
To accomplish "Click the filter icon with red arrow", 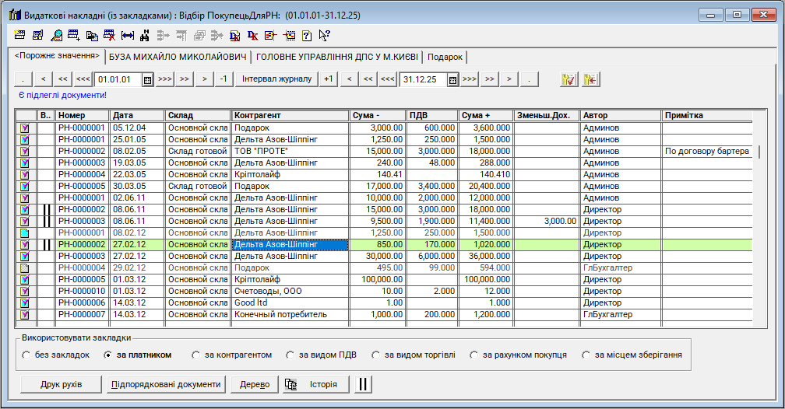I will click(x=590, y=79).
